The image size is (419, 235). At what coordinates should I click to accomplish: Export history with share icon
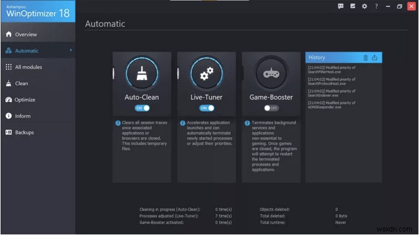pyautogui.click(x=374, y=58)
